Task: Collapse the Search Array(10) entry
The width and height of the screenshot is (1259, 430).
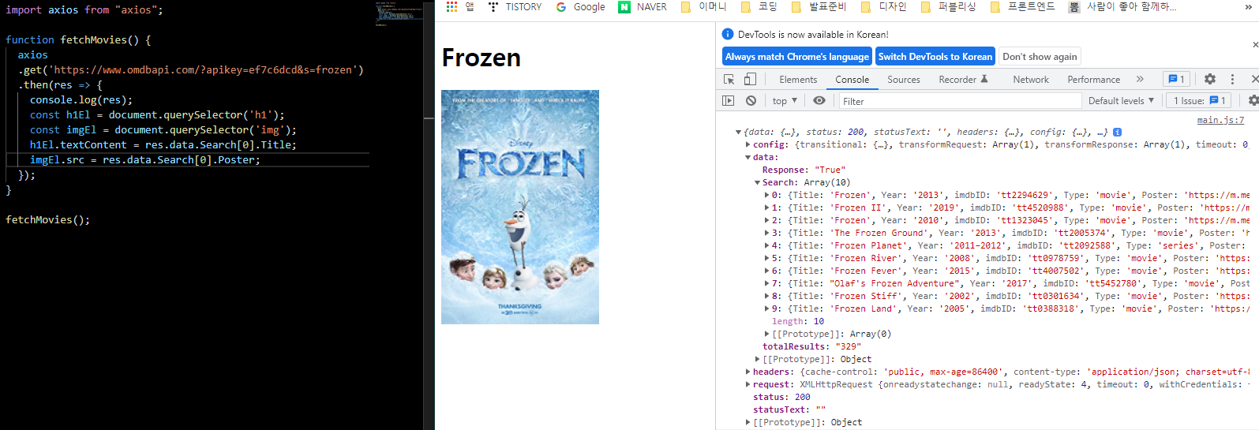Action: [757, 183]
